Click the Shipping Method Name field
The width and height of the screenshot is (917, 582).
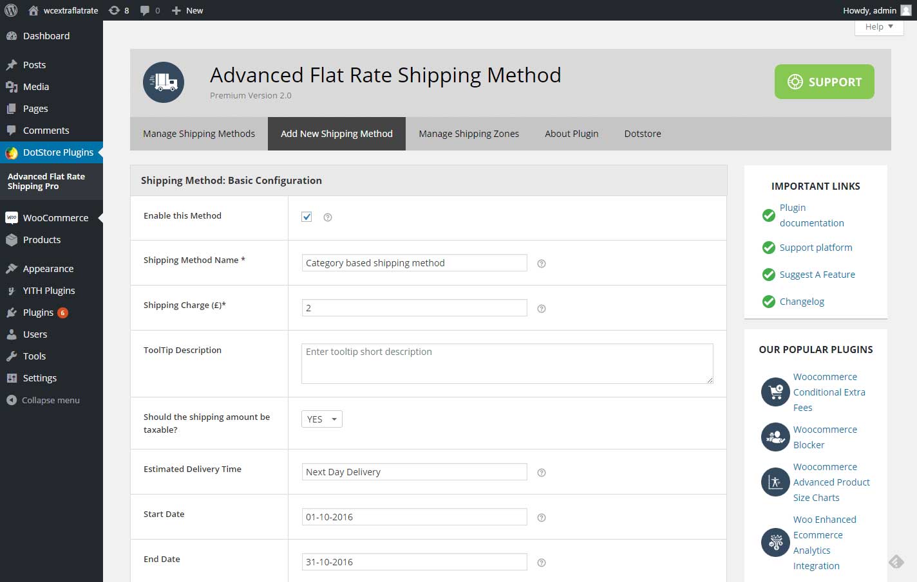pos(414,263)
